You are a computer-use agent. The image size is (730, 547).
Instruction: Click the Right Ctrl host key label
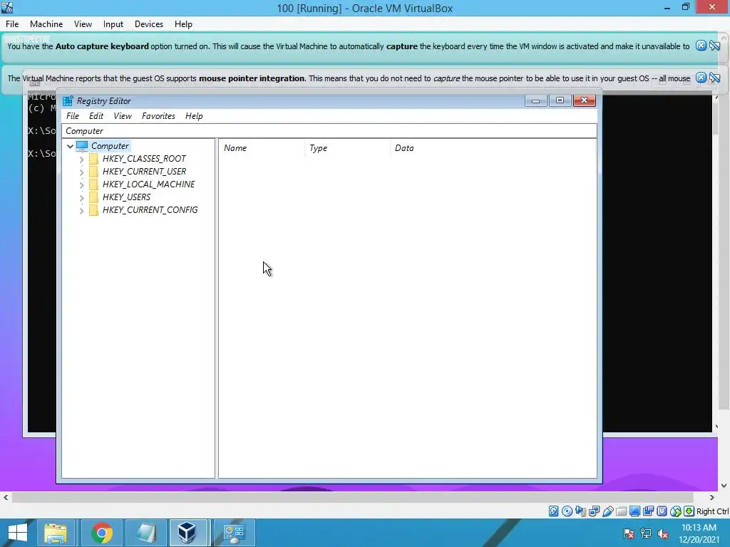click(712, 511)
